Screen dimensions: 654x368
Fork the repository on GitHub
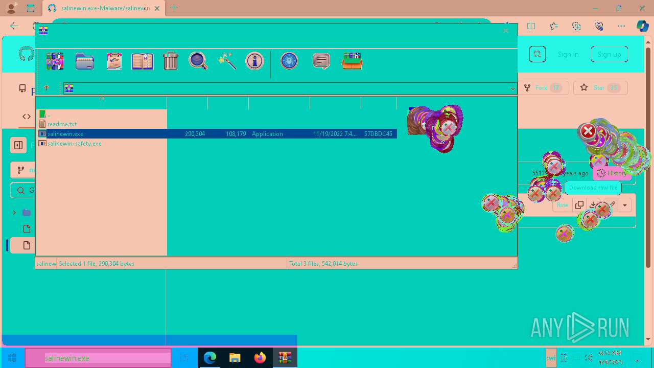tap(543, 88)
